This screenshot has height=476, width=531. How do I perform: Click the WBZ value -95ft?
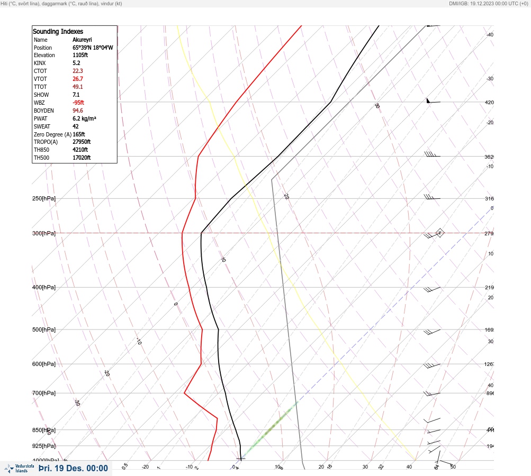78,103
